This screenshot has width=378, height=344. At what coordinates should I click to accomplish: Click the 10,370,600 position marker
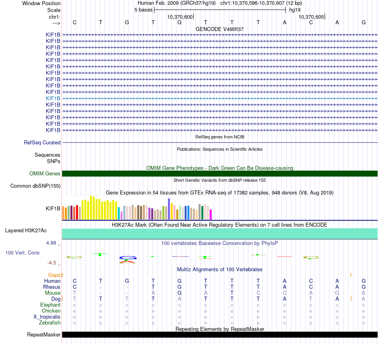180,17
